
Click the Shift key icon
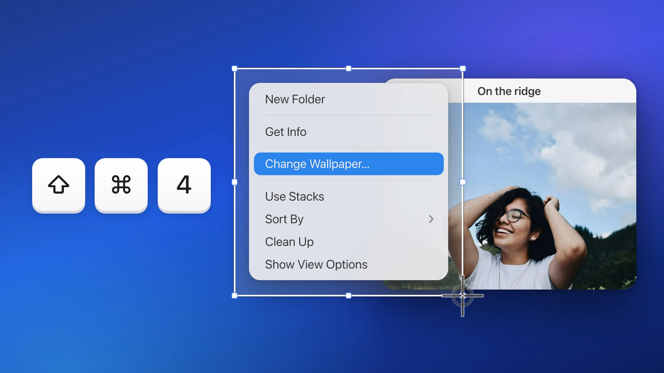point(59,185)
